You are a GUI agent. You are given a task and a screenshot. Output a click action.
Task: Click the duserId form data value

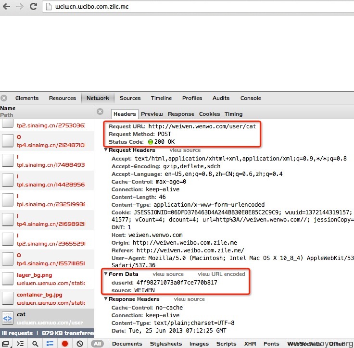click(x=177, y=283)
